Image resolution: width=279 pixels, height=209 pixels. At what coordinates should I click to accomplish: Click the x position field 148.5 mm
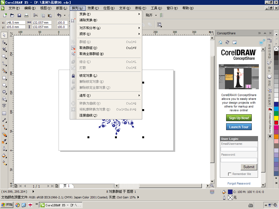click(x=16, y=23)
